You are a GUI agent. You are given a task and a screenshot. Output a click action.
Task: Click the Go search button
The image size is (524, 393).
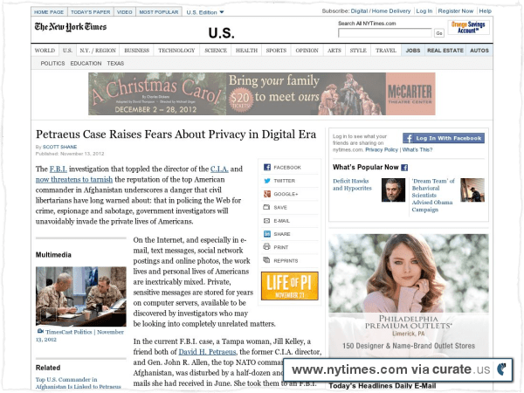point(439,33)
